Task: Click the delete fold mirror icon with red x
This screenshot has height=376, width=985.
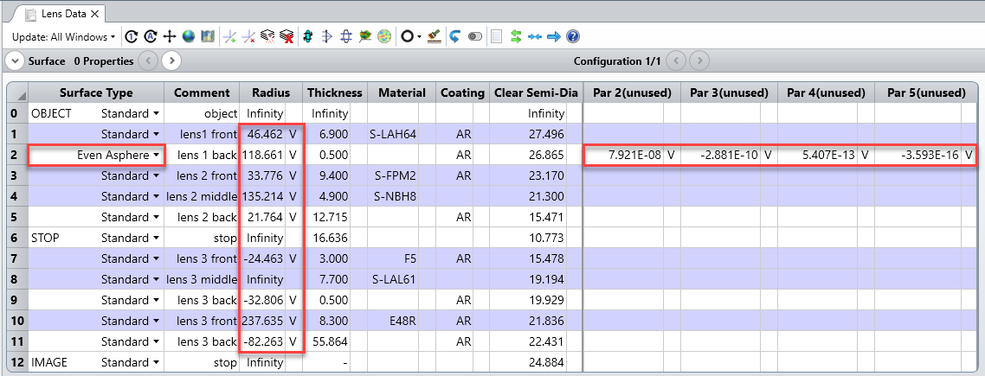Action: click(x=249, y=37)
